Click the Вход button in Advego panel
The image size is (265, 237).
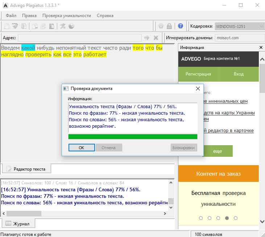click(239, 74)
